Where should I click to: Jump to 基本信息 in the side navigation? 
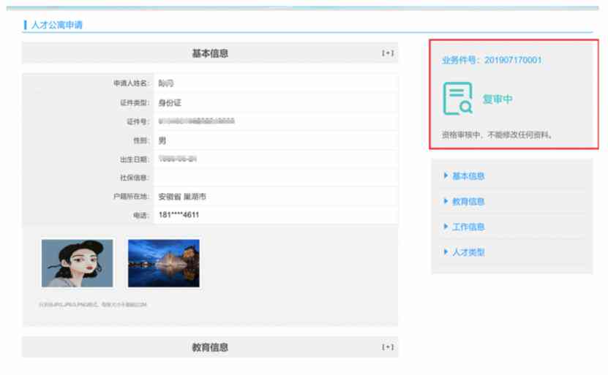coord(468,176)
